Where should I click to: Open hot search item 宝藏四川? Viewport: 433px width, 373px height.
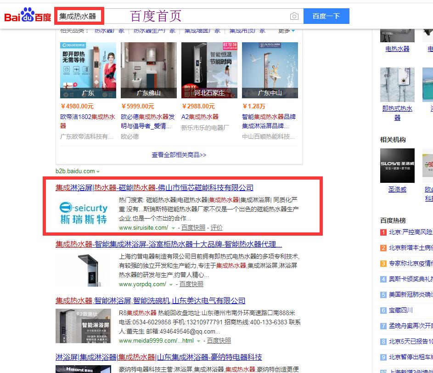pyautogui.click(x=400, y=310)
